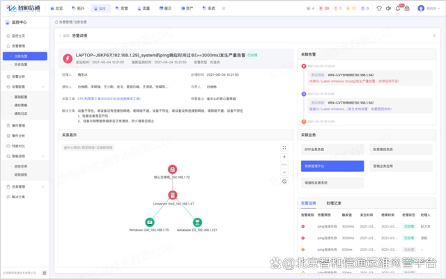Viewport: 446px width, 279px height.
Task: Open 历史告警 in the sidebar
Action: [21, 65]
